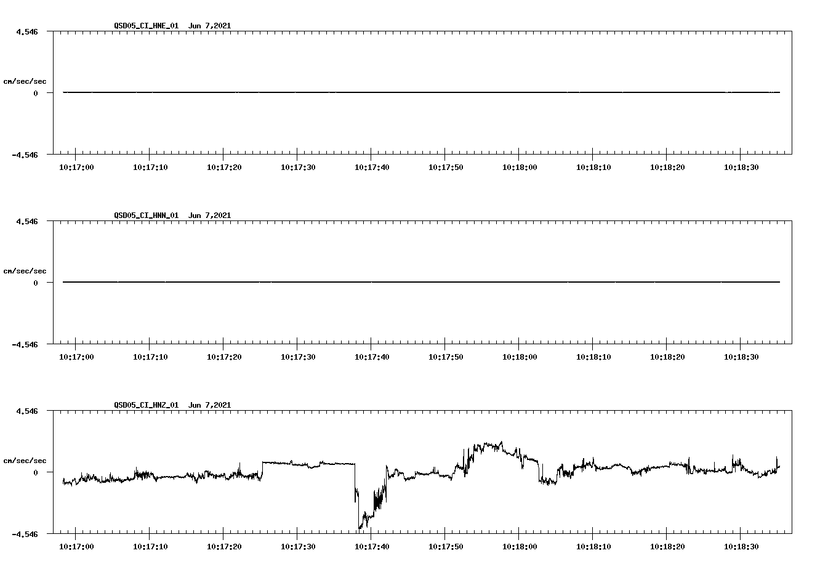Click the 10:18:10 time label under HNZ plot
The height and width of the screenshot is (569, 836).
coord(593,547)
